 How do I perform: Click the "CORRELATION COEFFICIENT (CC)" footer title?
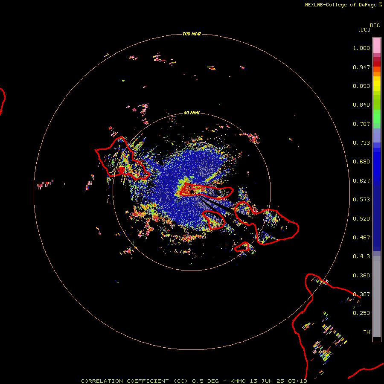134,381
